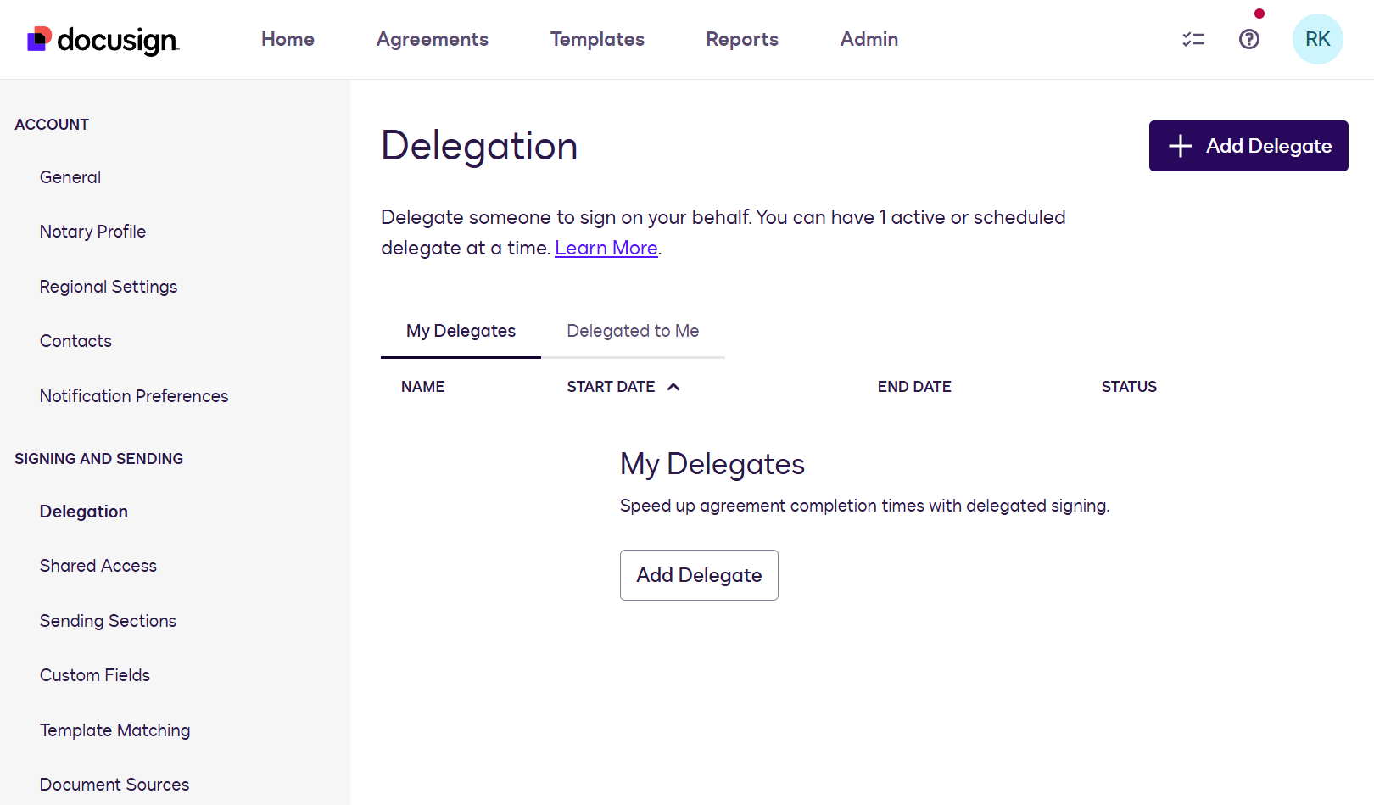Sort by the Start Date arrow
This screenshot has height=805, width=1374.
pyautogui.click(x=673, y=387)
